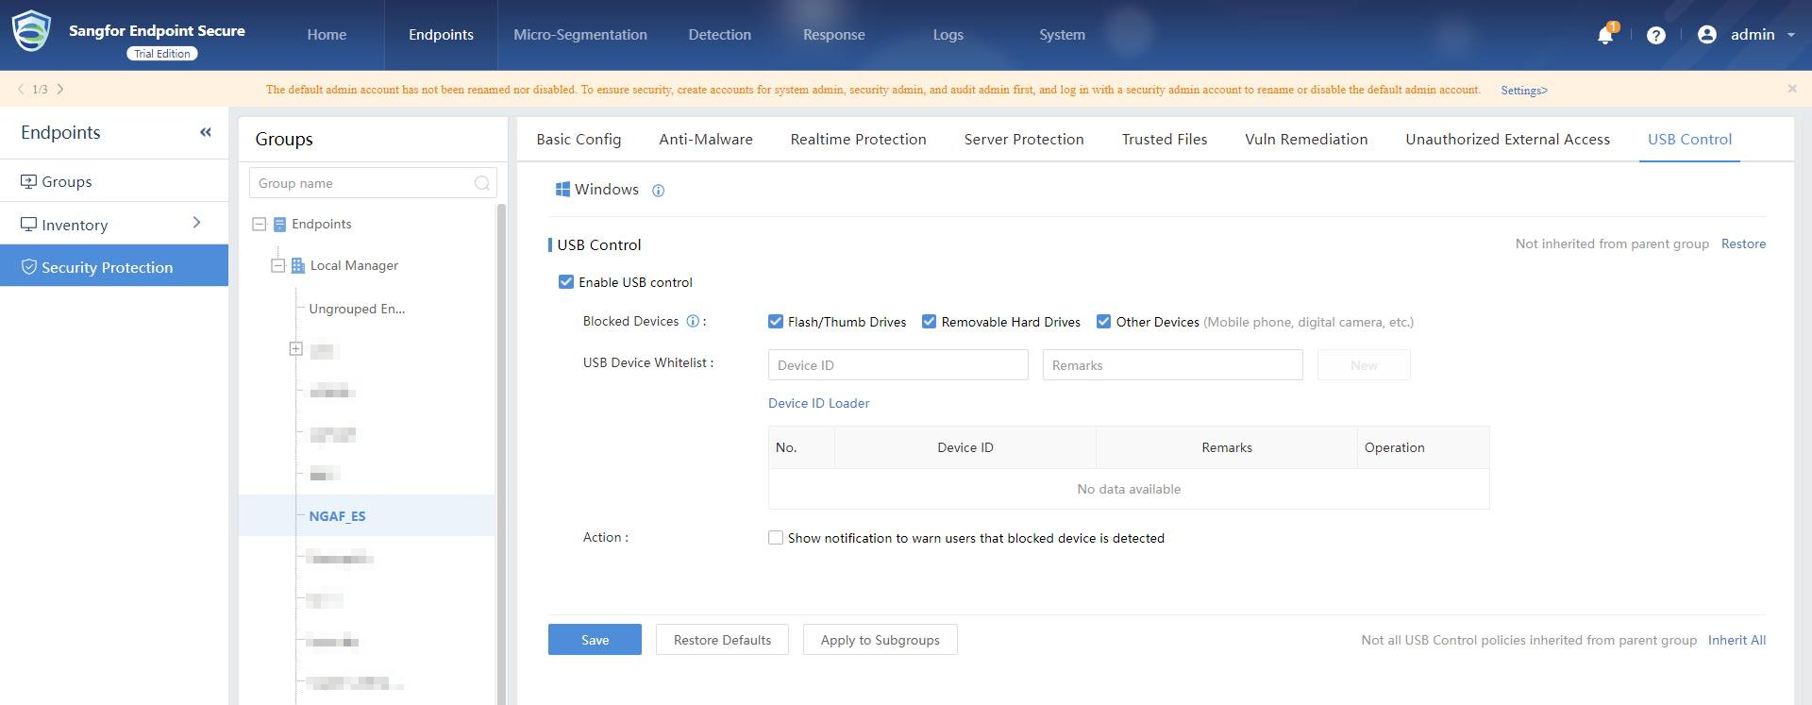Screen dimensions: 1812x705
Task: Open the notifications bell icon
Action: tap(1604, 35)
